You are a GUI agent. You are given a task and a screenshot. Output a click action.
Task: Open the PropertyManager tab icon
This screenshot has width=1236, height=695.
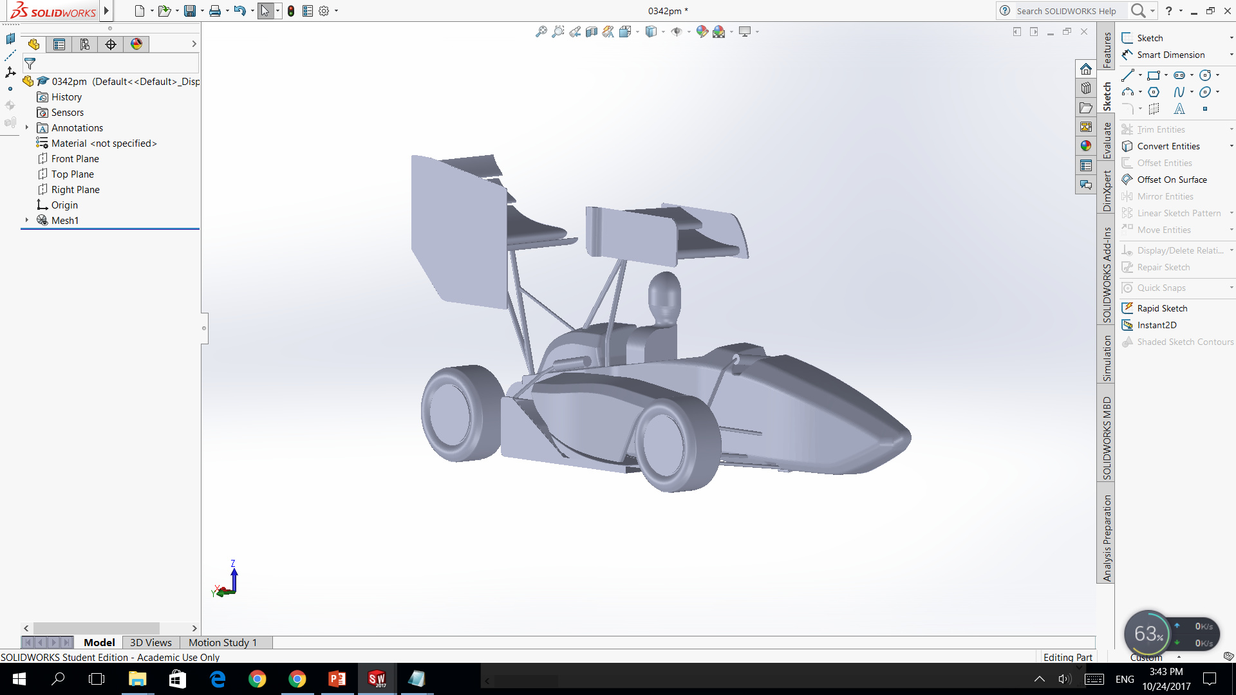pyautogui.click(x=59, y=44)
